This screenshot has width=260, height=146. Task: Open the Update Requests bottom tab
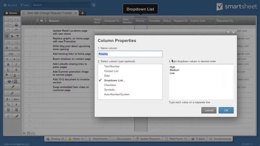point(148,139)
